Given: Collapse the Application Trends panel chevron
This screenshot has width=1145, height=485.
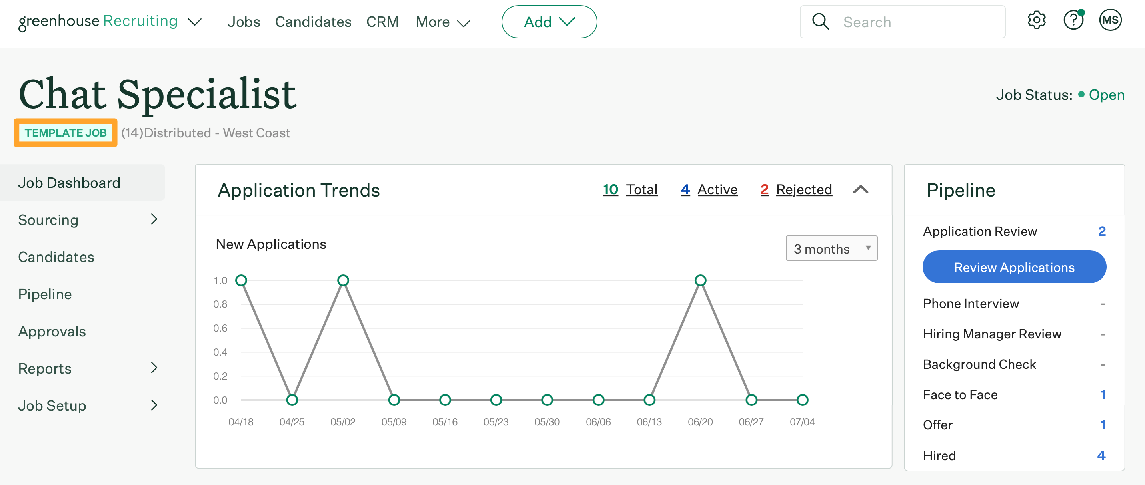Looking at the screenshot, I should click(861, 189).
